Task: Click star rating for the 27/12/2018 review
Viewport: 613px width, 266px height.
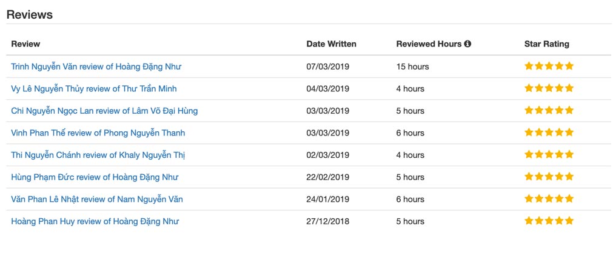Action: click(x=549, y=221)
